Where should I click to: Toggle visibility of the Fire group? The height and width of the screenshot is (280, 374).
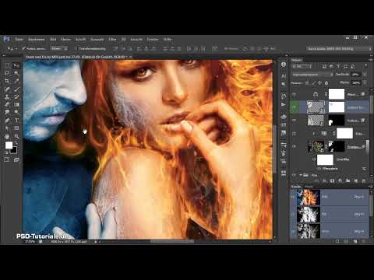[295, 175]
